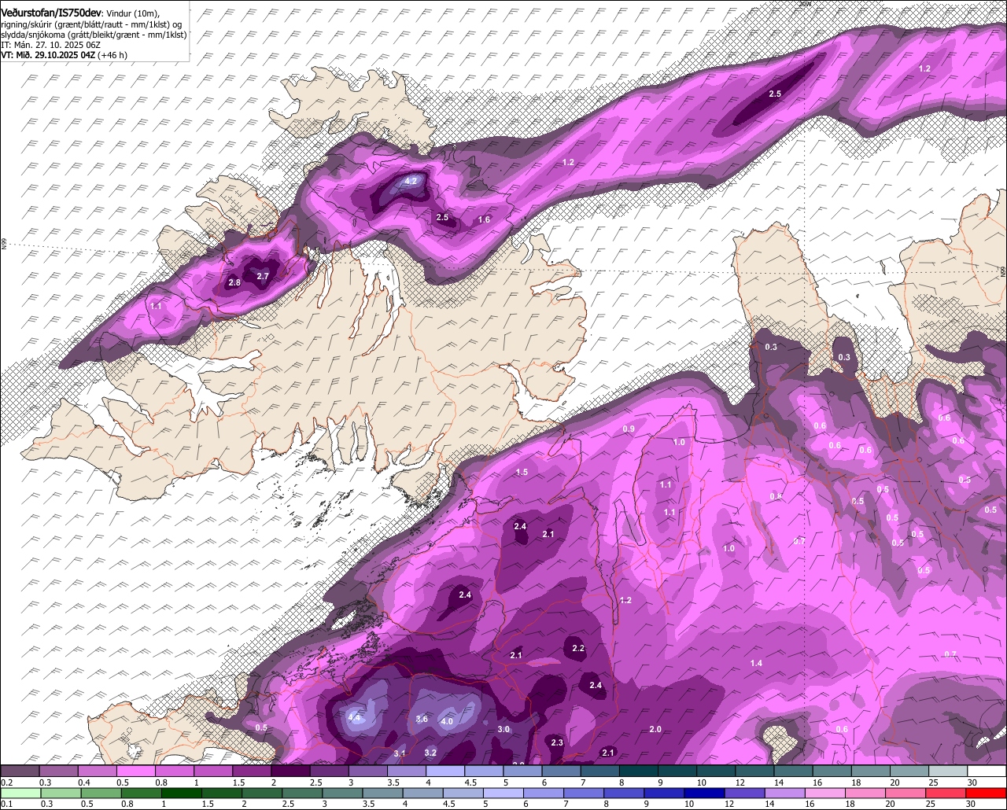1007x810 pixels.
Task: Pick the 4.4 value label
Action: pos(354,717)
